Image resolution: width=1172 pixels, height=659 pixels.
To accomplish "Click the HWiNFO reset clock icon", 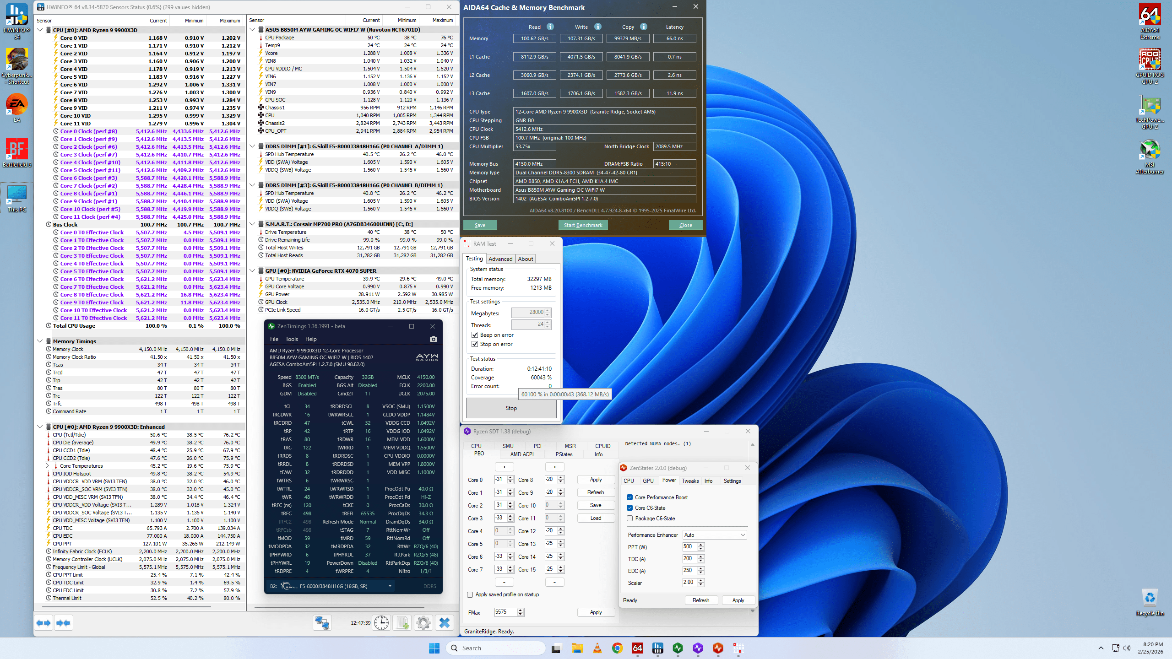I will (x=381, y=623).
